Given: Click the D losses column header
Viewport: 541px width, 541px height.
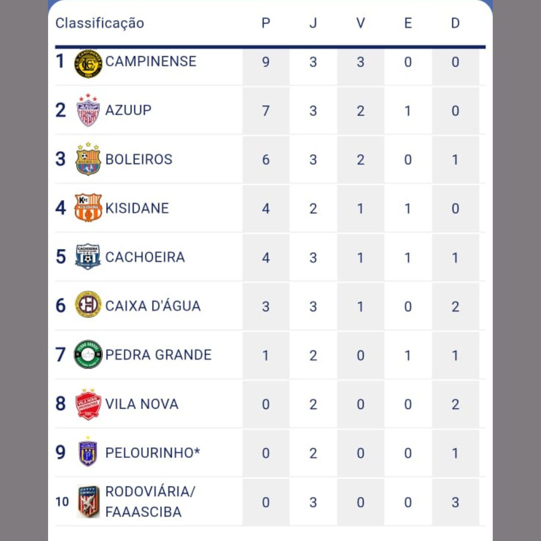Looking at the screenshot, I should [x=455, y=23].
